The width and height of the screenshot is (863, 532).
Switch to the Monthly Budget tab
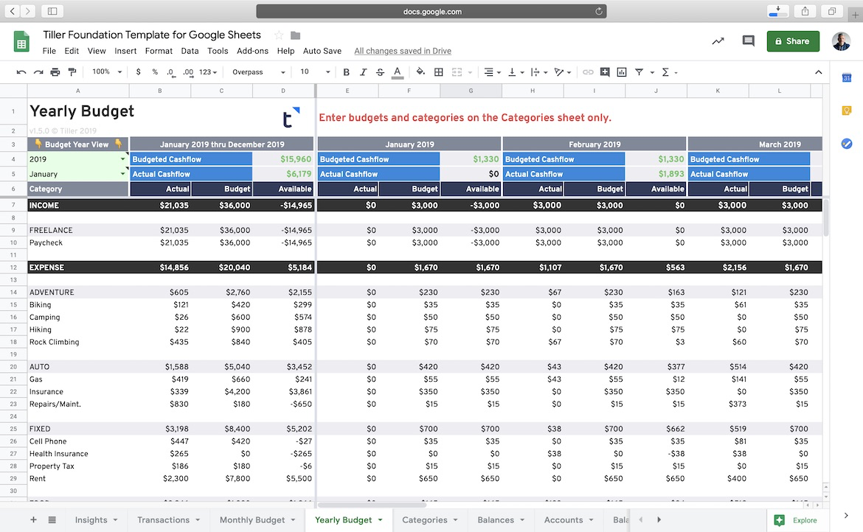(x=257, y=520)
